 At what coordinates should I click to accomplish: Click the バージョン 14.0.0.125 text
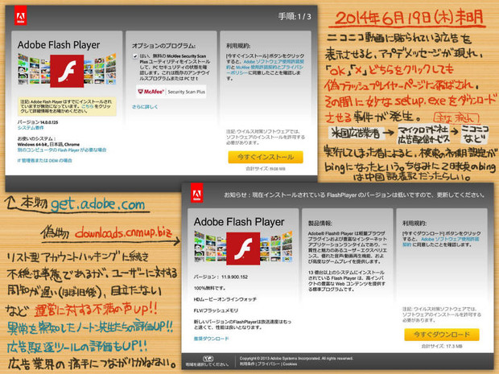(x=38, y=122)
